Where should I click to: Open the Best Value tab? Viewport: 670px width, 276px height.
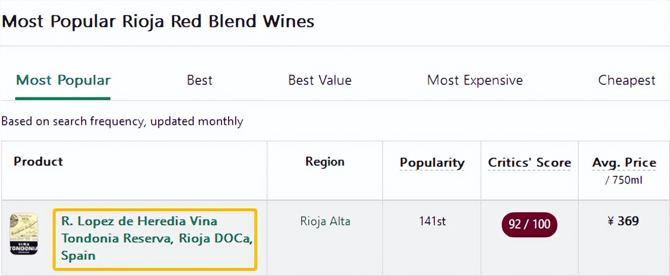click(320, 80)
